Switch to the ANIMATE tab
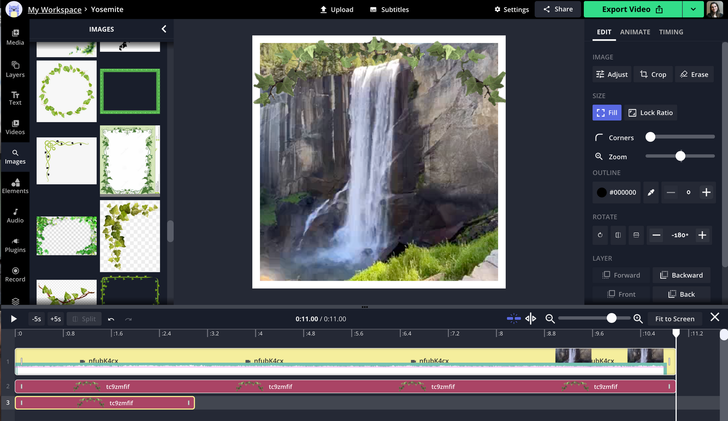This screenshot has width=728, height=421. [x=635, y=32]
